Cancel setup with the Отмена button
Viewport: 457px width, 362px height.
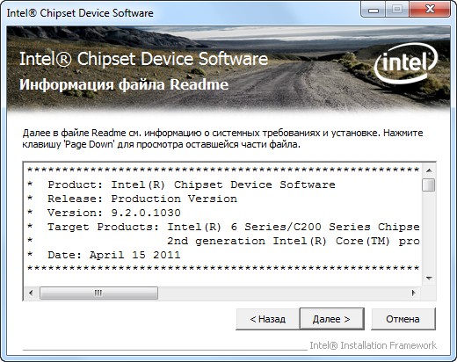(x=403, y=319)
